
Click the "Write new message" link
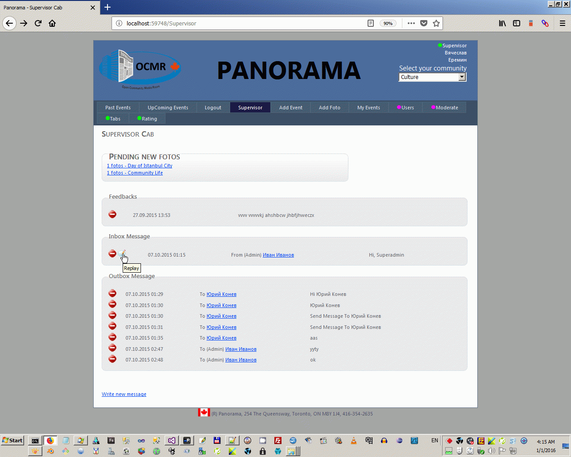tap(124, 394)
